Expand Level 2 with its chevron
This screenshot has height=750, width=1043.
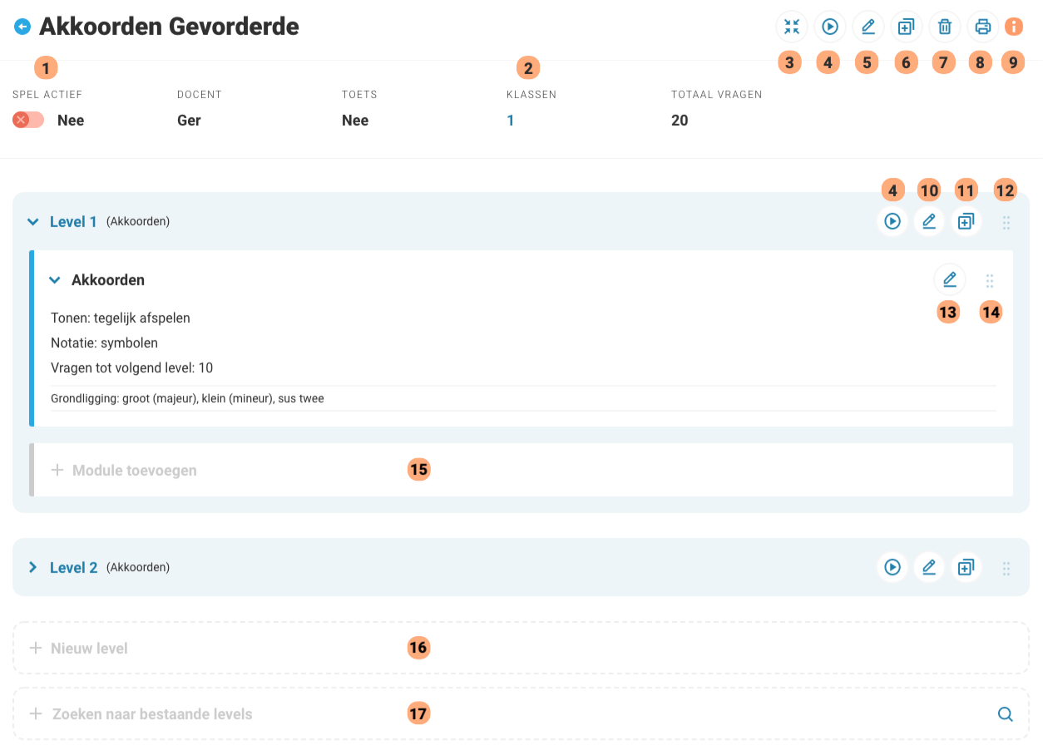(x=33, y=567)
